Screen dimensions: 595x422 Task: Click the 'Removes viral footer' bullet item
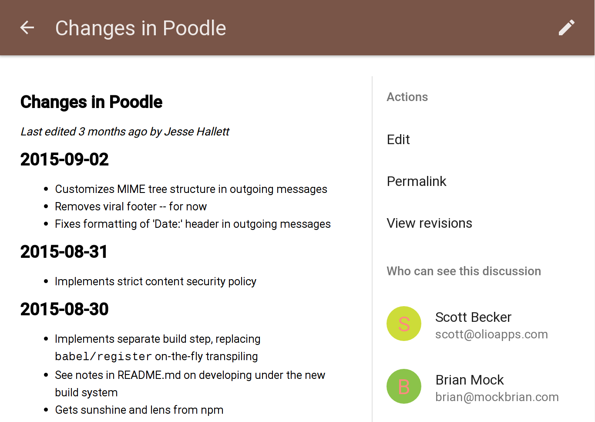click(x=131, y=206)
